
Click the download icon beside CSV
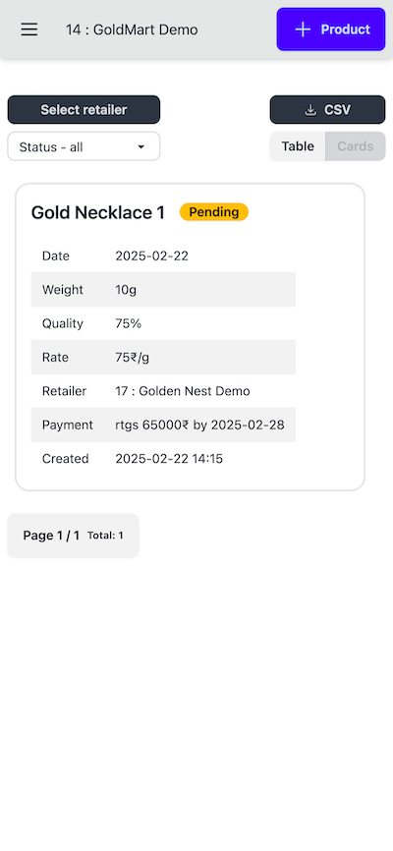pyautogui.click(x=310, y=110)
